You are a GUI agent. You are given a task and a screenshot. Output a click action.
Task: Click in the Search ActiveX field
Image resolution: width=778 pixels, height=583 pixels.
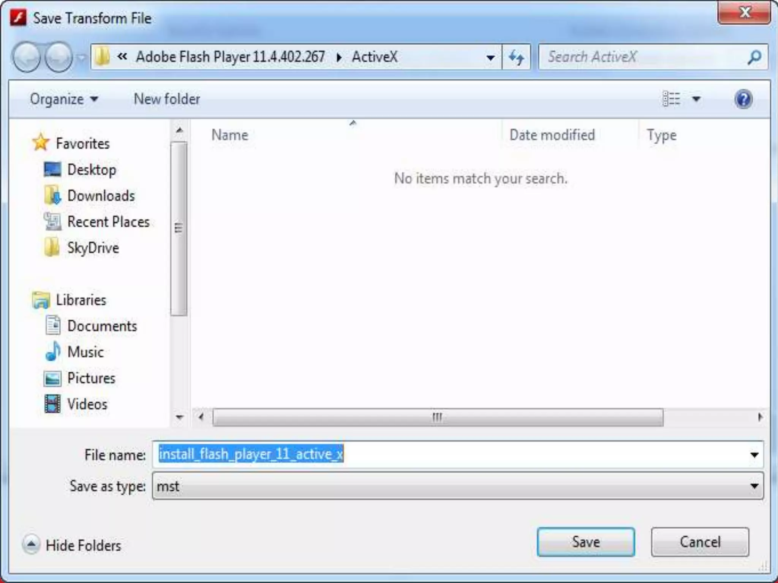click(x=642, y=57)
